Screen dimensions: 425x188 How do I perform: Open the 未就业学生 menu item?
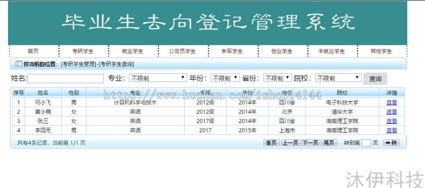pos(332,51)
